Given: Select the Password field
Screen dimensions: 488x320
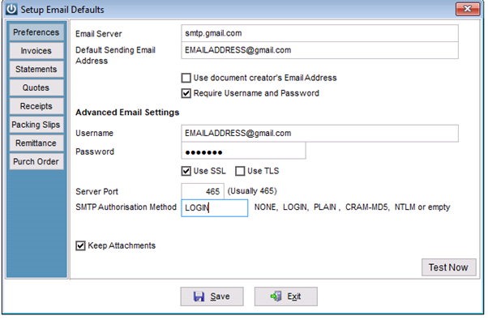Looking at the screenshot, I should 243,151.
